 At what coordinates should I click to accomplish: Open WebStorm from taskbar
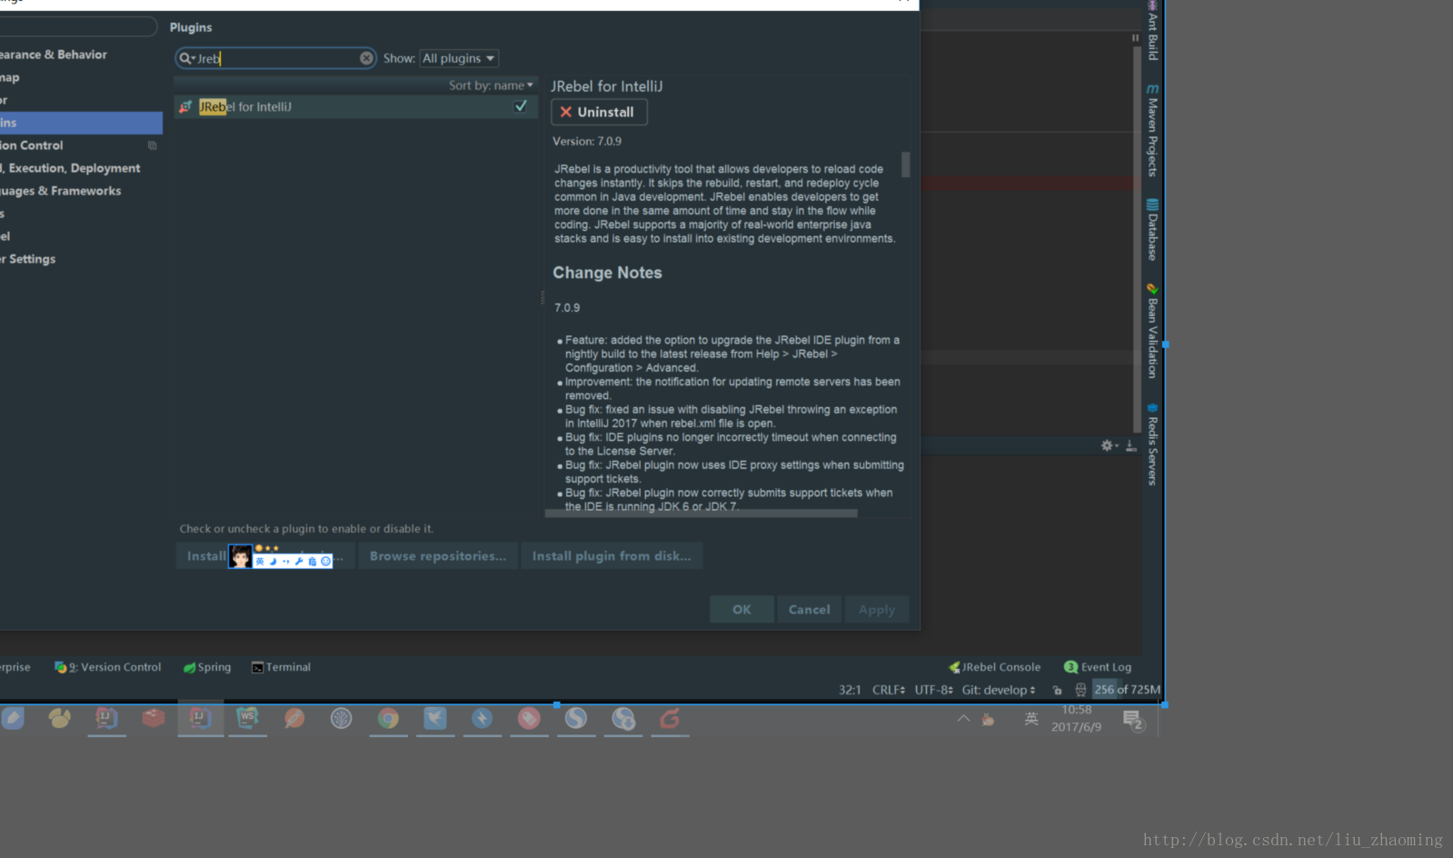[x=247, y=719]
